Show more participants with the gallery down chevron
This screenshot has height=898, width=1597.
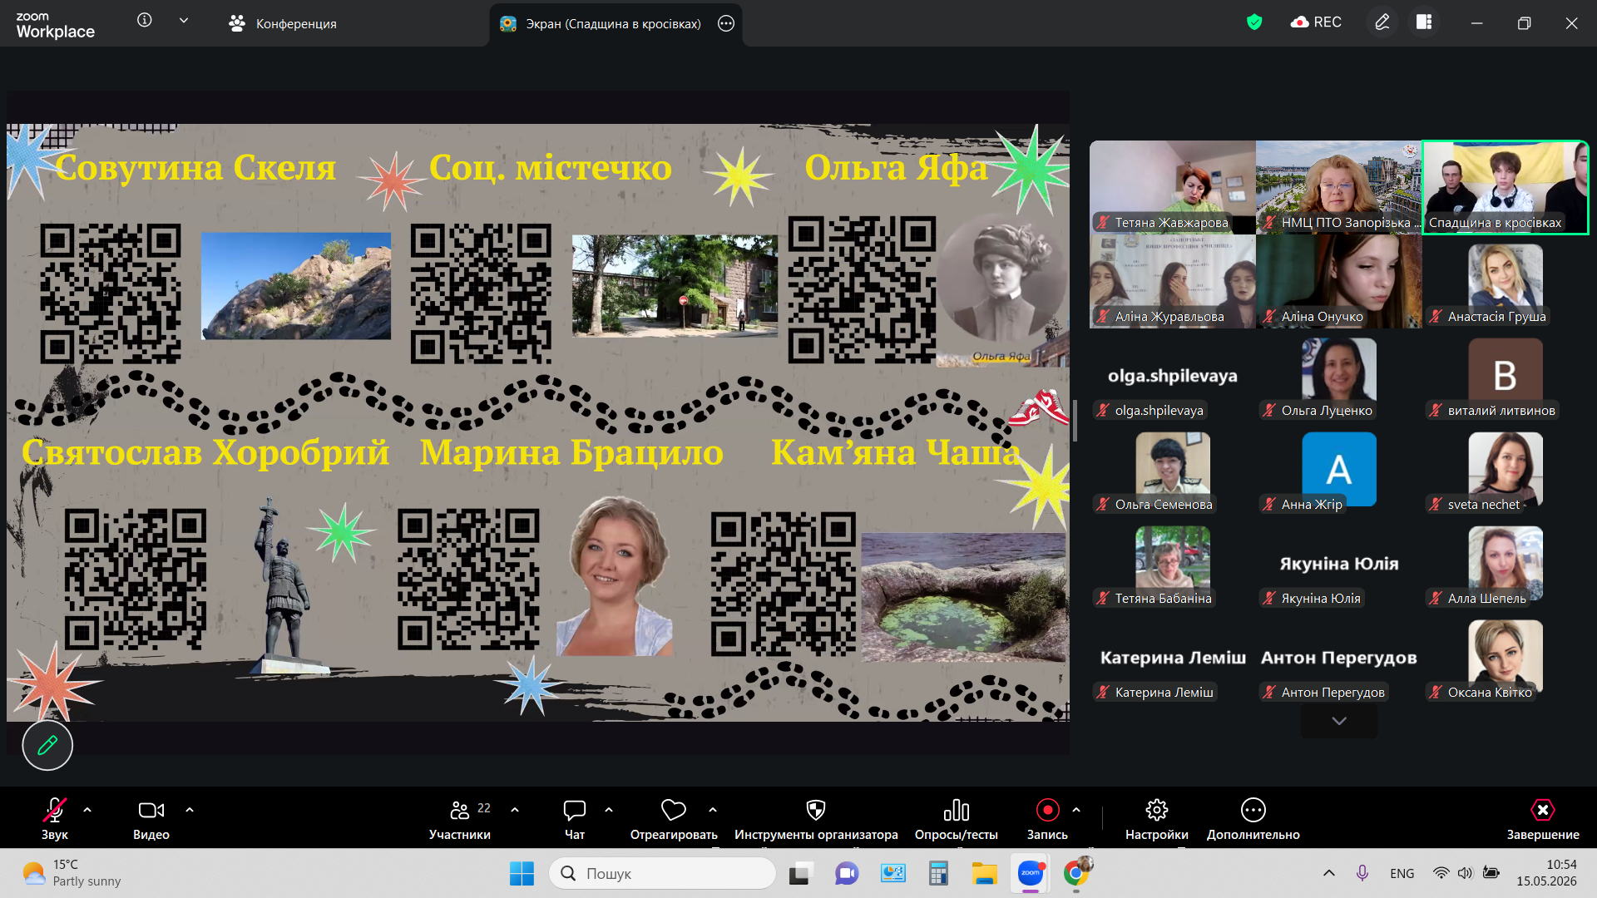(x=1339, y=721)
